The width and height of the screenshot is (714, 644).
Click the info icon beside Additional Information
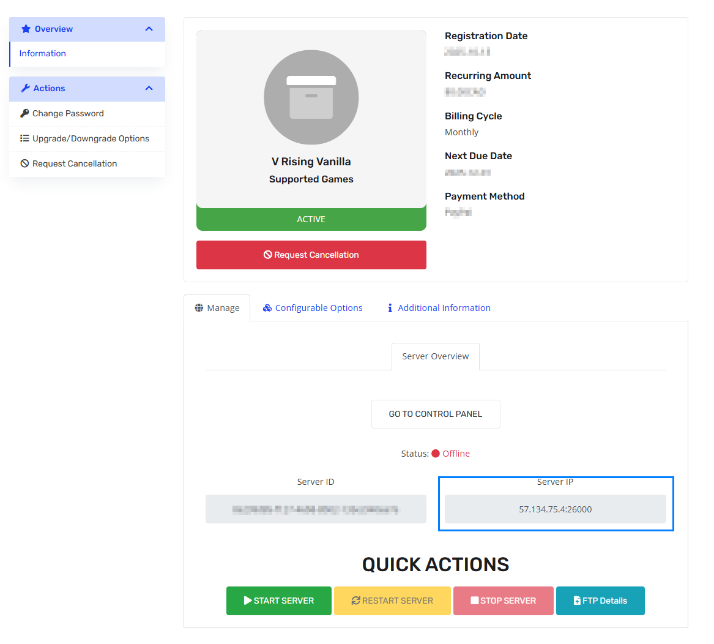(x=390, y=308)
